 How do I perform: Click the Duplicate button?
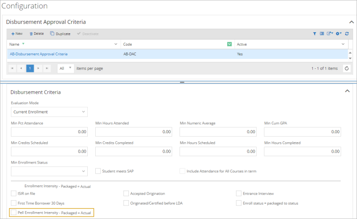pyautogui.click(x=60, y=34)
